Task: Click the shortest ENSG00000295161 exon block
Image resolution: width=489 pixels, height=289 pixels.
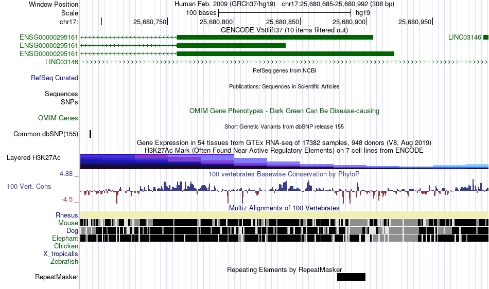Action: pyautogui.click(x=231, y=45)
